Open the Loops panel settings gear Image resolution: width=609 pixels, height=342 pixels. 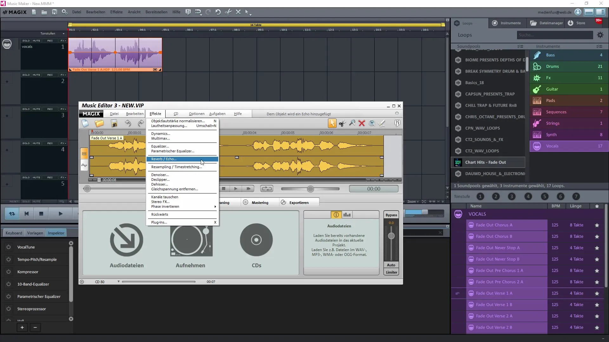600,35
